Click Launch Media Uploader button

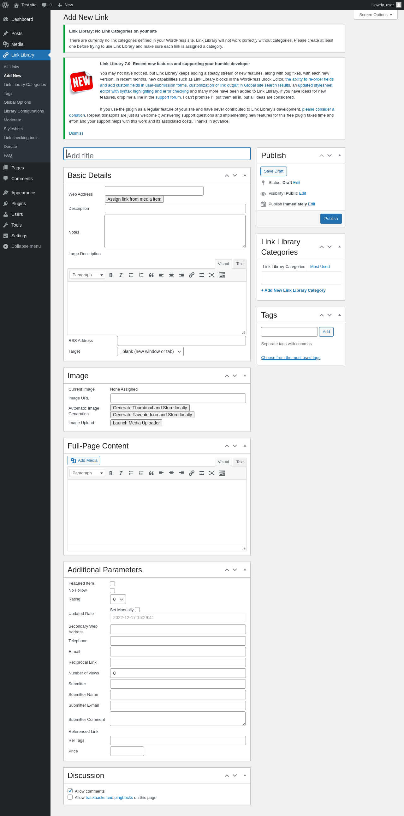point(136,423)
